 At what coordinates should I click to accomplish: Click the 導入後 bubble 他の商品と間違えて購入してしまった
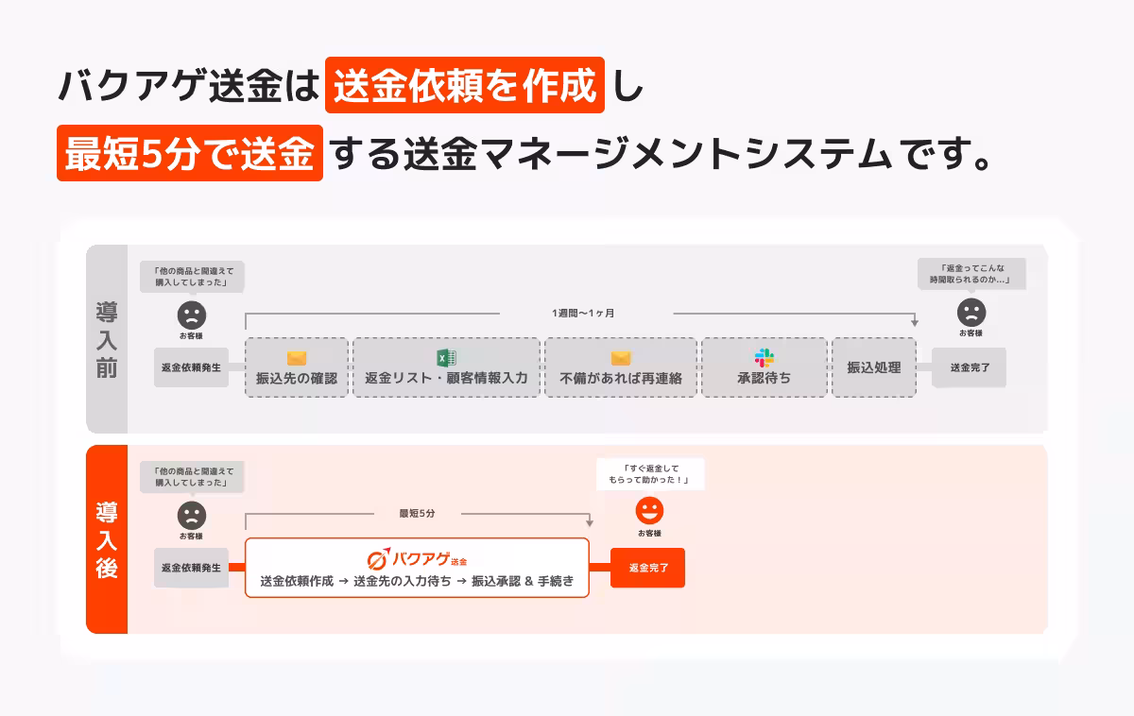pyautogui.click(x=192, y=476)
